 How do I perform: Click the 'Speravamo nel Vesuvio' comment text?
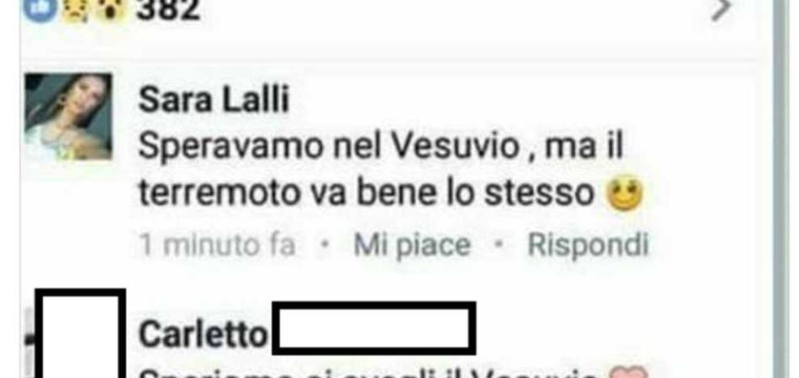click(329, 147)
